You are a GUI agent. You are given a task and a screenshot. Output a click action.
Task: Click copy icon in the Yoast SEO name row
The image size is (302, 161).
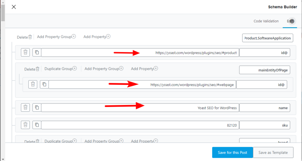37,108
